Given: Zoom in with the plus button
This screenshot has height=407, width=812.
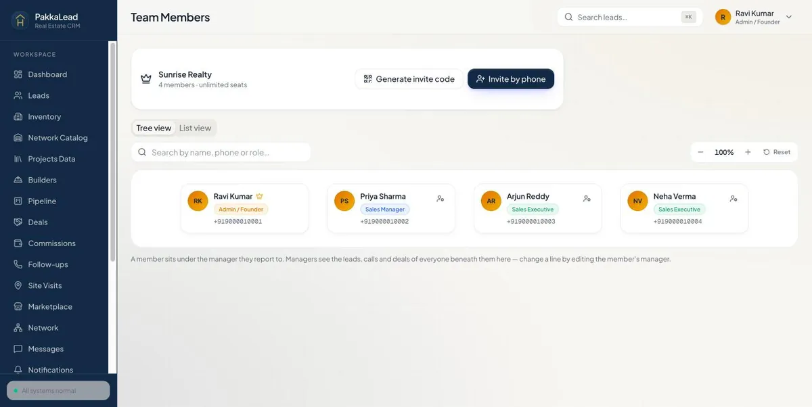Looking at the screenshot, I should [748, 152].
